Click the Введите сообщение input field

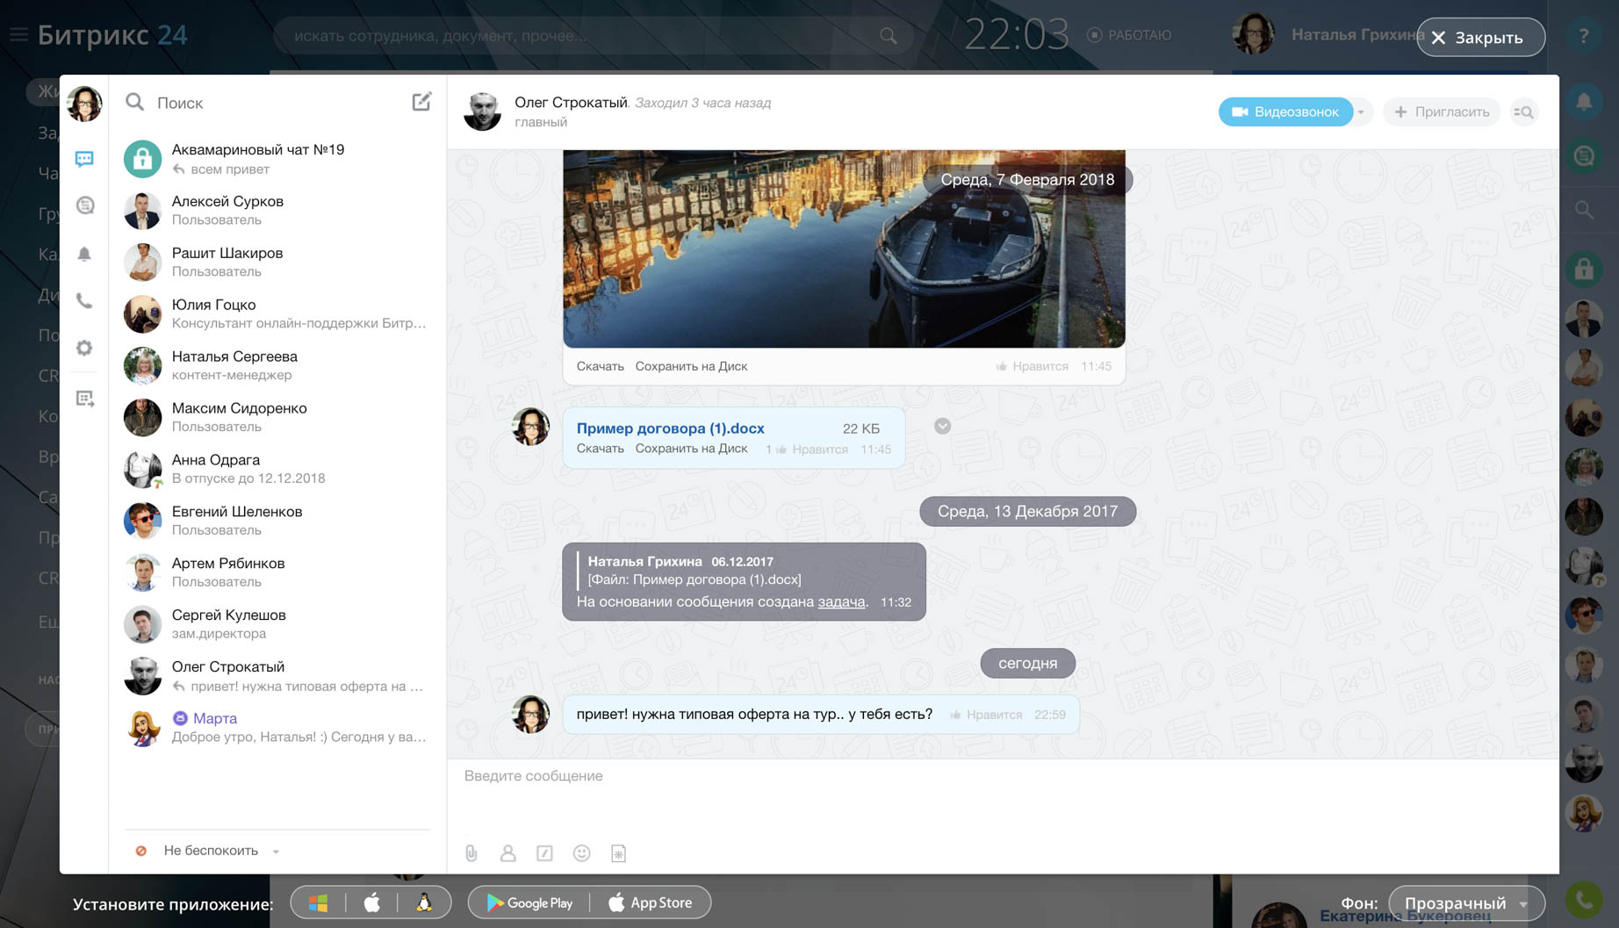coord(1001,776)
